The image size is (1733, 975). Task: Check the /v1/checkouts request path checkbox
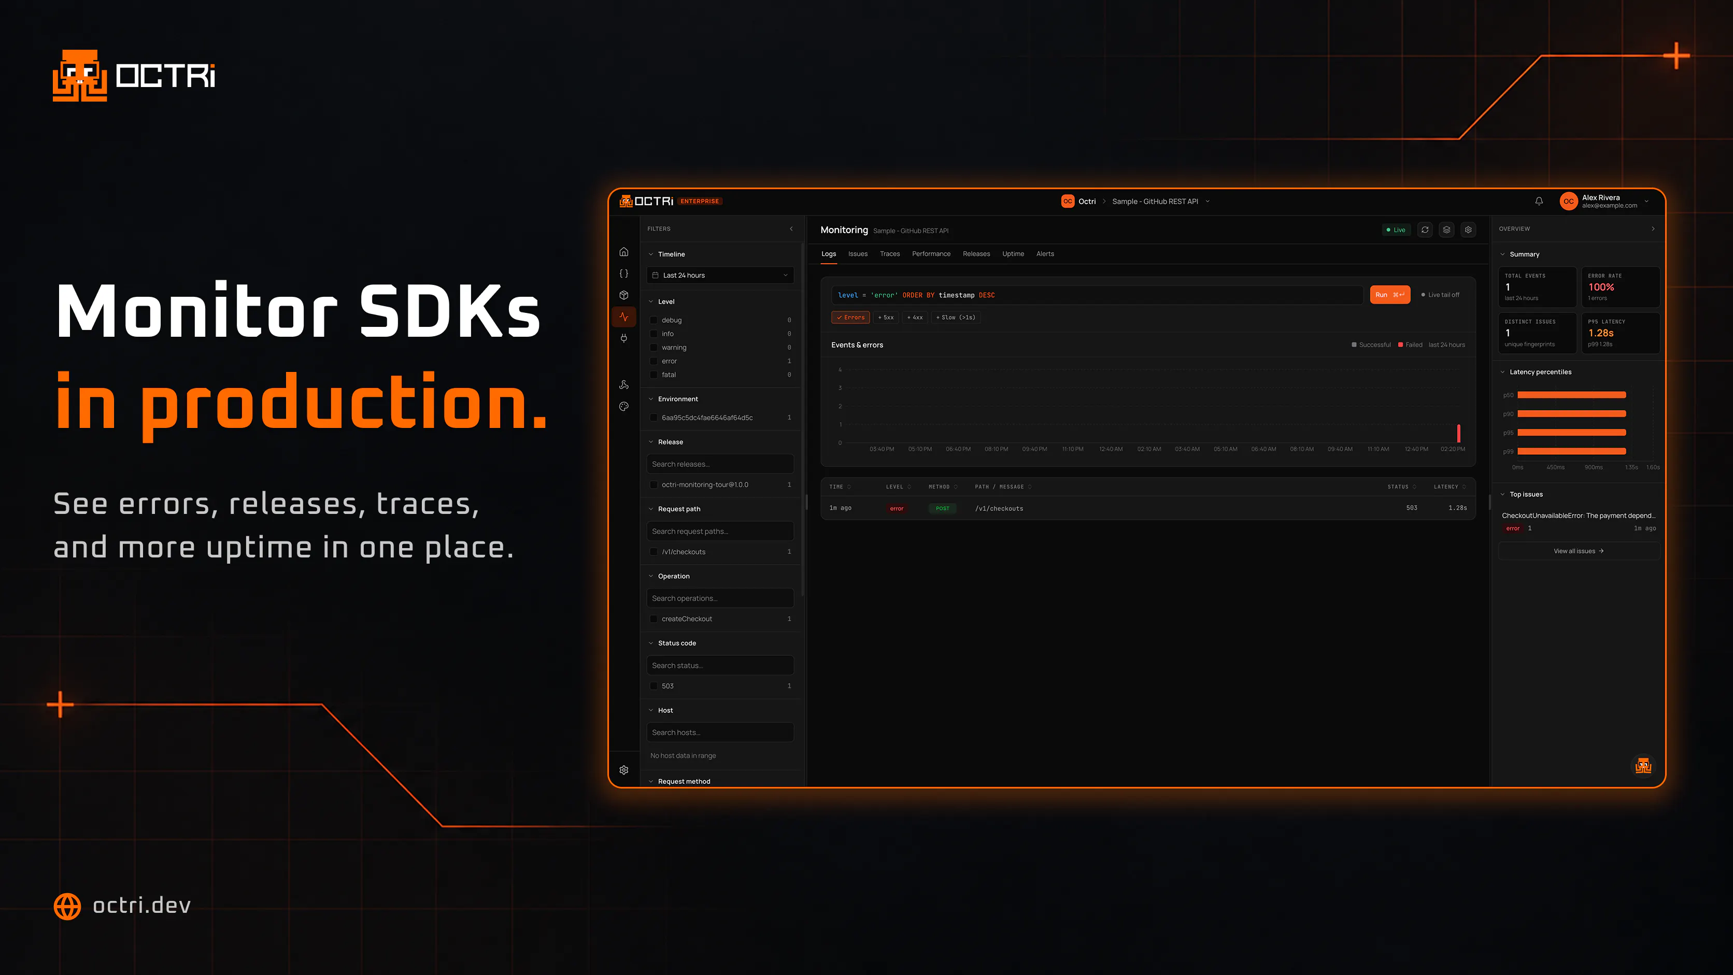click(653, 551)
